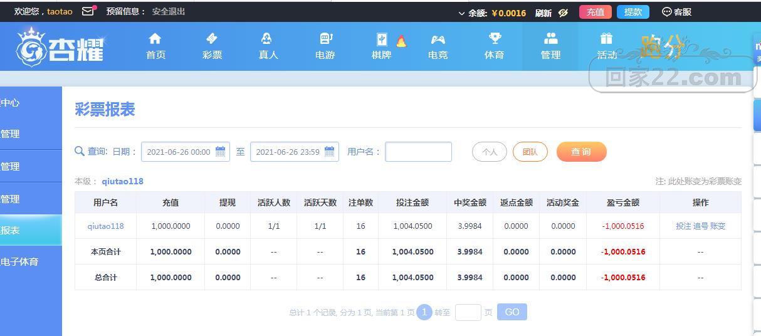Click page number 1 in pagination
Image resolution: width=761 pixels, height=336 pixels.
point(424,312)
